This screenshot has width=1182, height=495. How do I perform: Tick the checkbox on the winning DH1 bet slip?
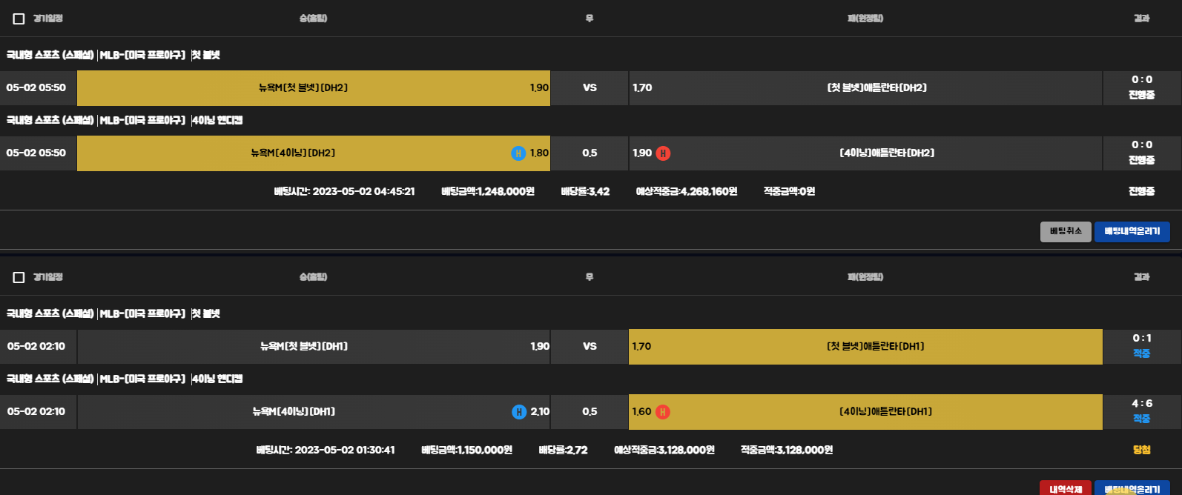(x=19, y=277)
